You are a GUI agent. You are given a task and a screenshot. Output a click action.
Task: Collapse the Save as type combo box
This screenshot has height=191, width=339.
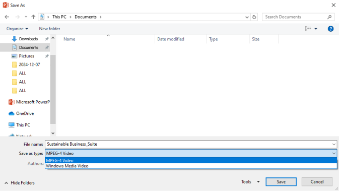point(334,153)
